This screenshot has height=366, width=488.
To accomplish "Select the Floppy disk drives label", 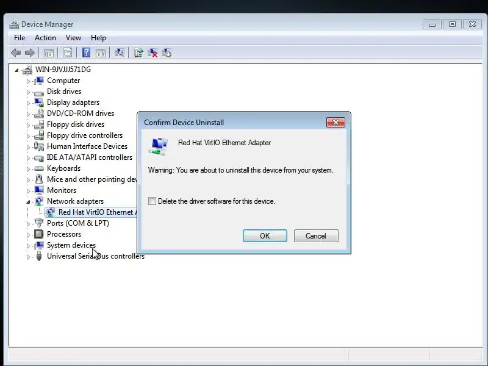I will (76, 124).
